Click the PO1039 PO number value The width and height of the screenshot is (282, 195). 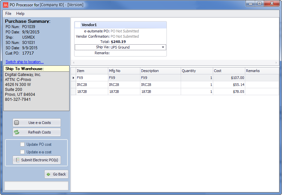[x=28, y=27]
